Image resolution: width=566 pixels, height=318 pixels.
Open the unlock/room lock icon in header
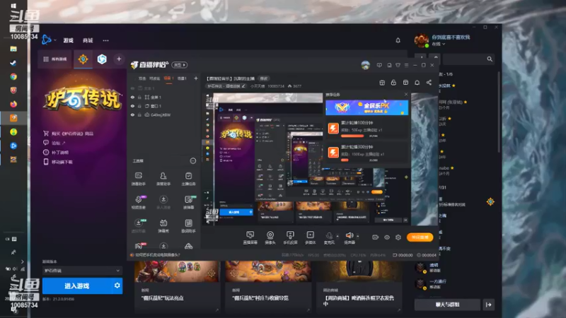pos(393,83)
